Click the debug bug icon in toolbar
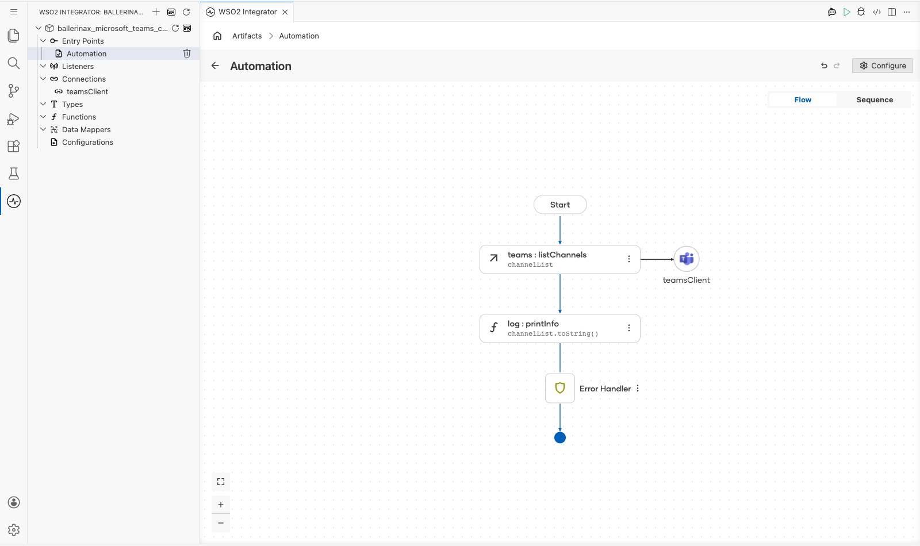The image size is (920, 546). 861,11
